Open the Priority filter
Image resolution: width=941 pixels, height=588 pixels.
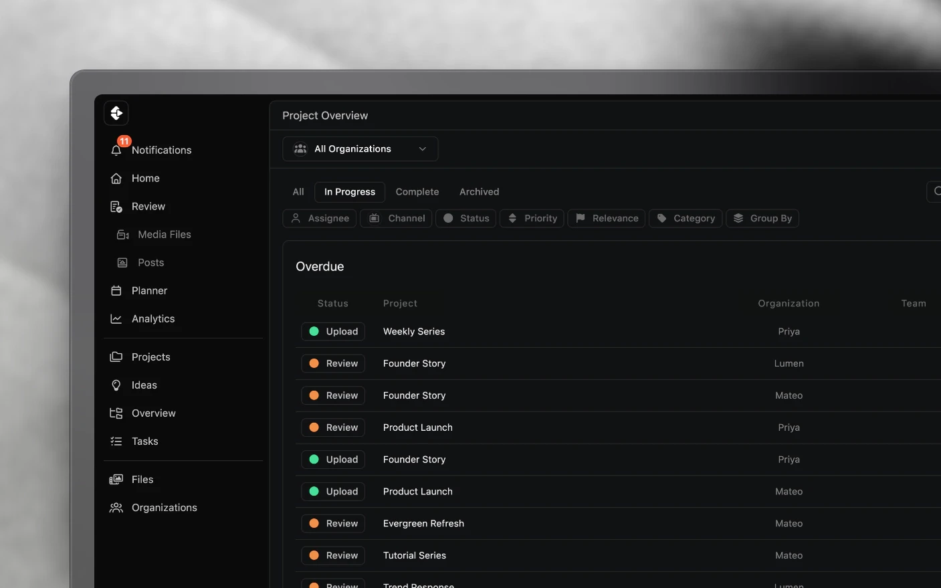pos(532,219)
